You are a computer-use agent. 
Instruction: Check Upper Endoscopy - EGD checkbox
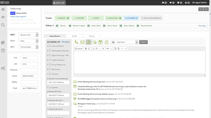click(x=50, y=55)
